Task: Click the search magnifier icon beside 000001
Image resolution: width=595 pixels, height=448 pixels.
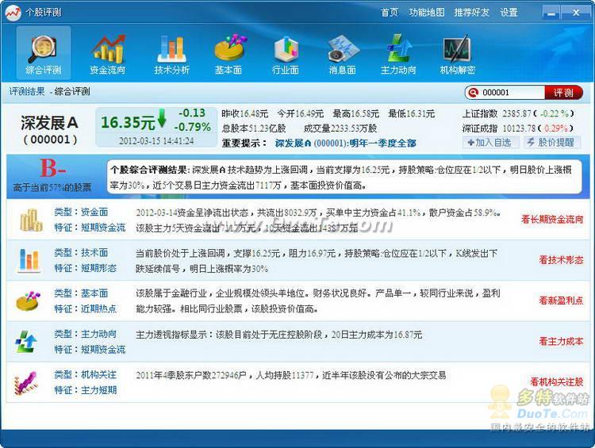Action: point(473,92)
